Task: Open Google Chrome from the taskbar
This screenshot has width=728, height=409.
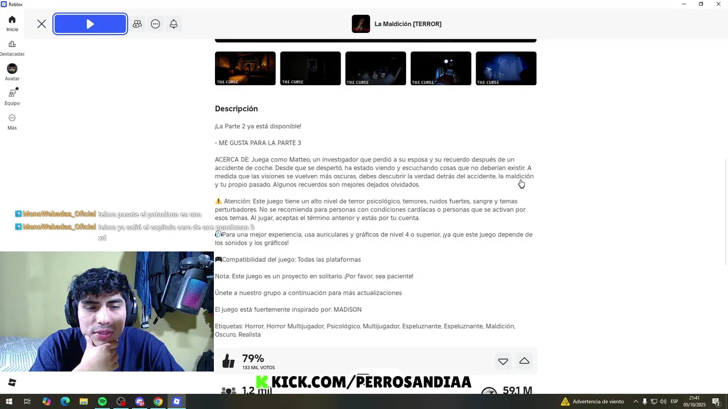Action: pos(158,402)
